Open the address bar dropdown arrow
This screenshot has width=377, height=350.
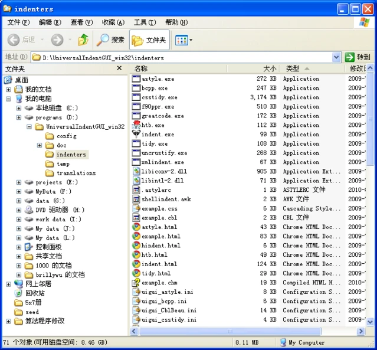pyautogui.click(x=336, y=57)
